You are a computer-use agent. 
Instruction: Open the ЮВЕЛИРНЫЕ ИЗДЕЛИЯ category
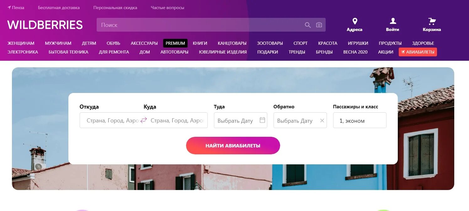223,52
